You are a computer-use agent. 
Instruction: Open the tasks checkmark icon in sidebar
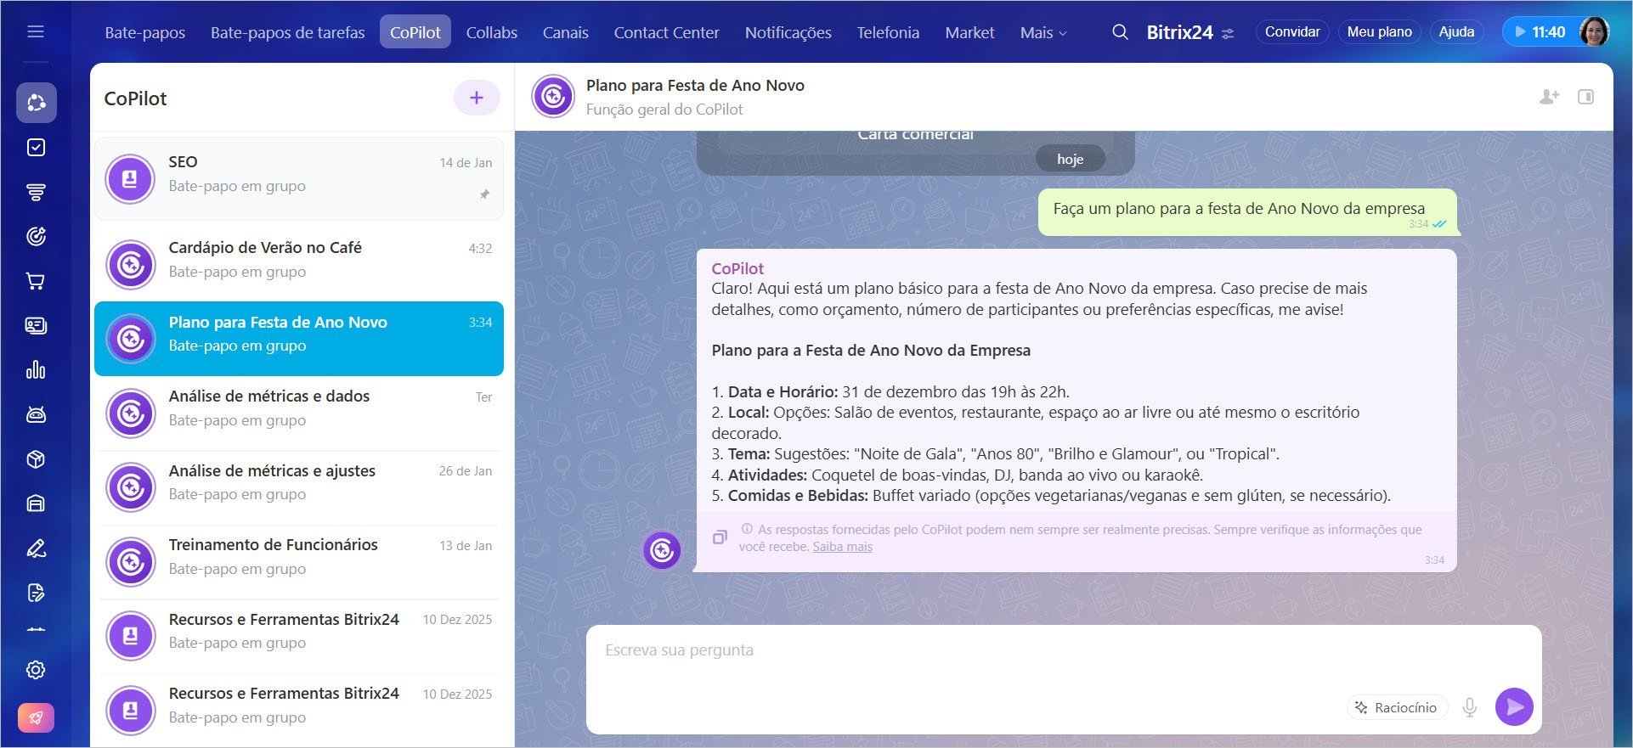click(x=36, y=148)
